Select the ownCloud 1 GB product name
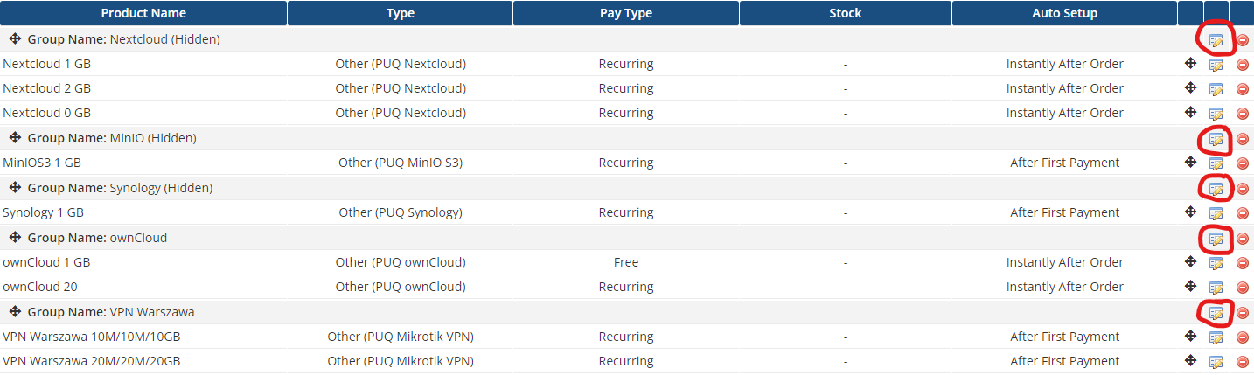 coord(46,262)
